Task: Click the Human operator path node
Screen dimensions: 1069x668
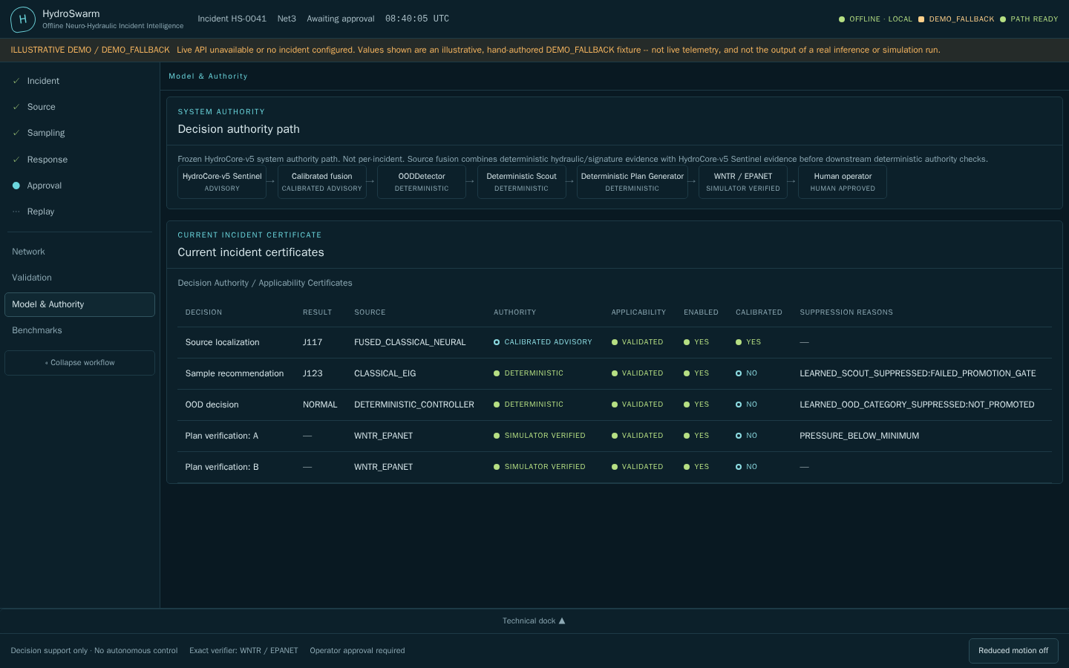Action: pos(843,182)
